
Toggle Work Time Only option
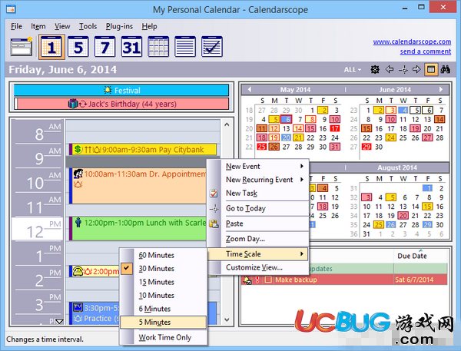click(x=164, y=337)
